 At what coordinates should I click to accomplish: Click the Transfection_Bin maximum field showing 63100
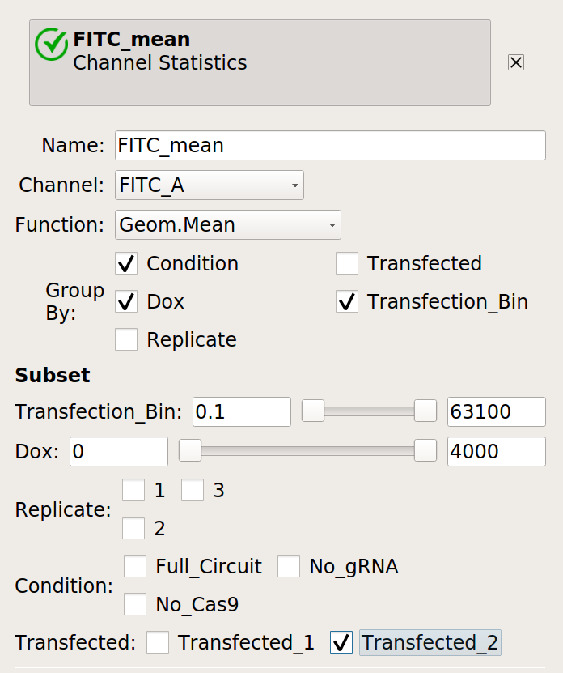(497, 411)
